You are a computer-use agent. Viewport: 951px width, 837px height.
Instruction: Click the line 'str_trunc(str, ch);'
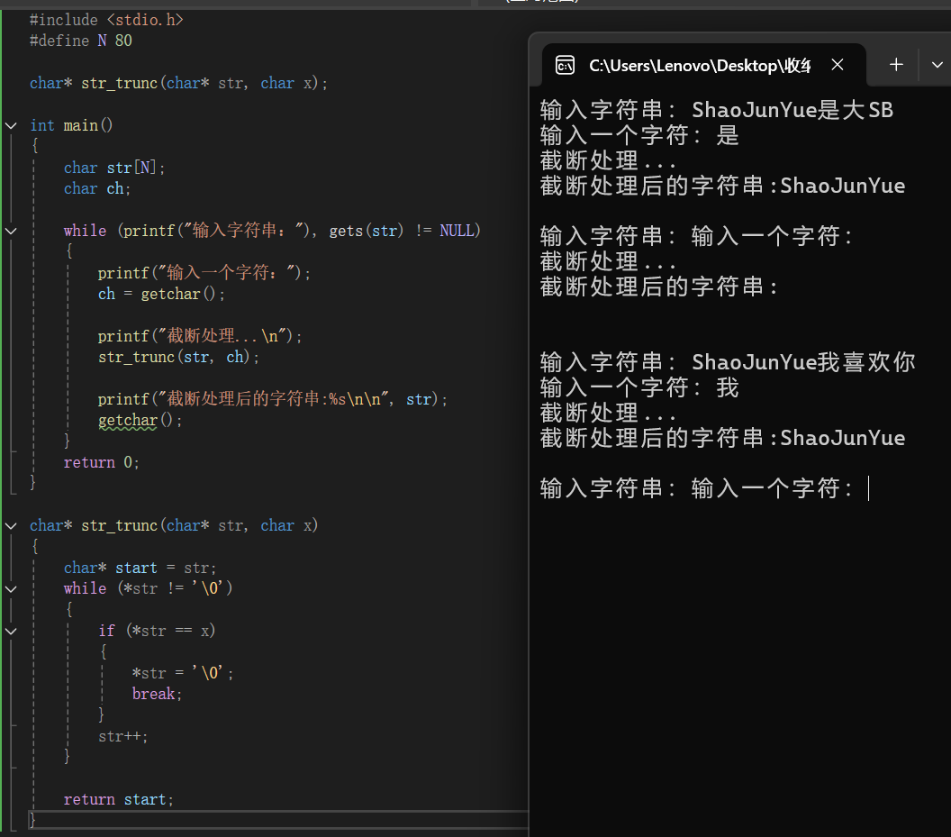178,357
